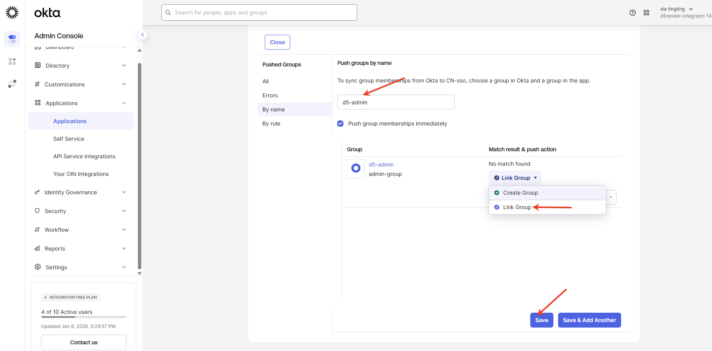Switch to the By rule tab
The width and height of the screenshot is (712, 351).
click(x=271, y=124)
